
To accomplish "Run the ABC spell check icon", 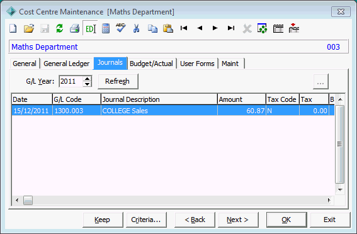I will [121, 28].
